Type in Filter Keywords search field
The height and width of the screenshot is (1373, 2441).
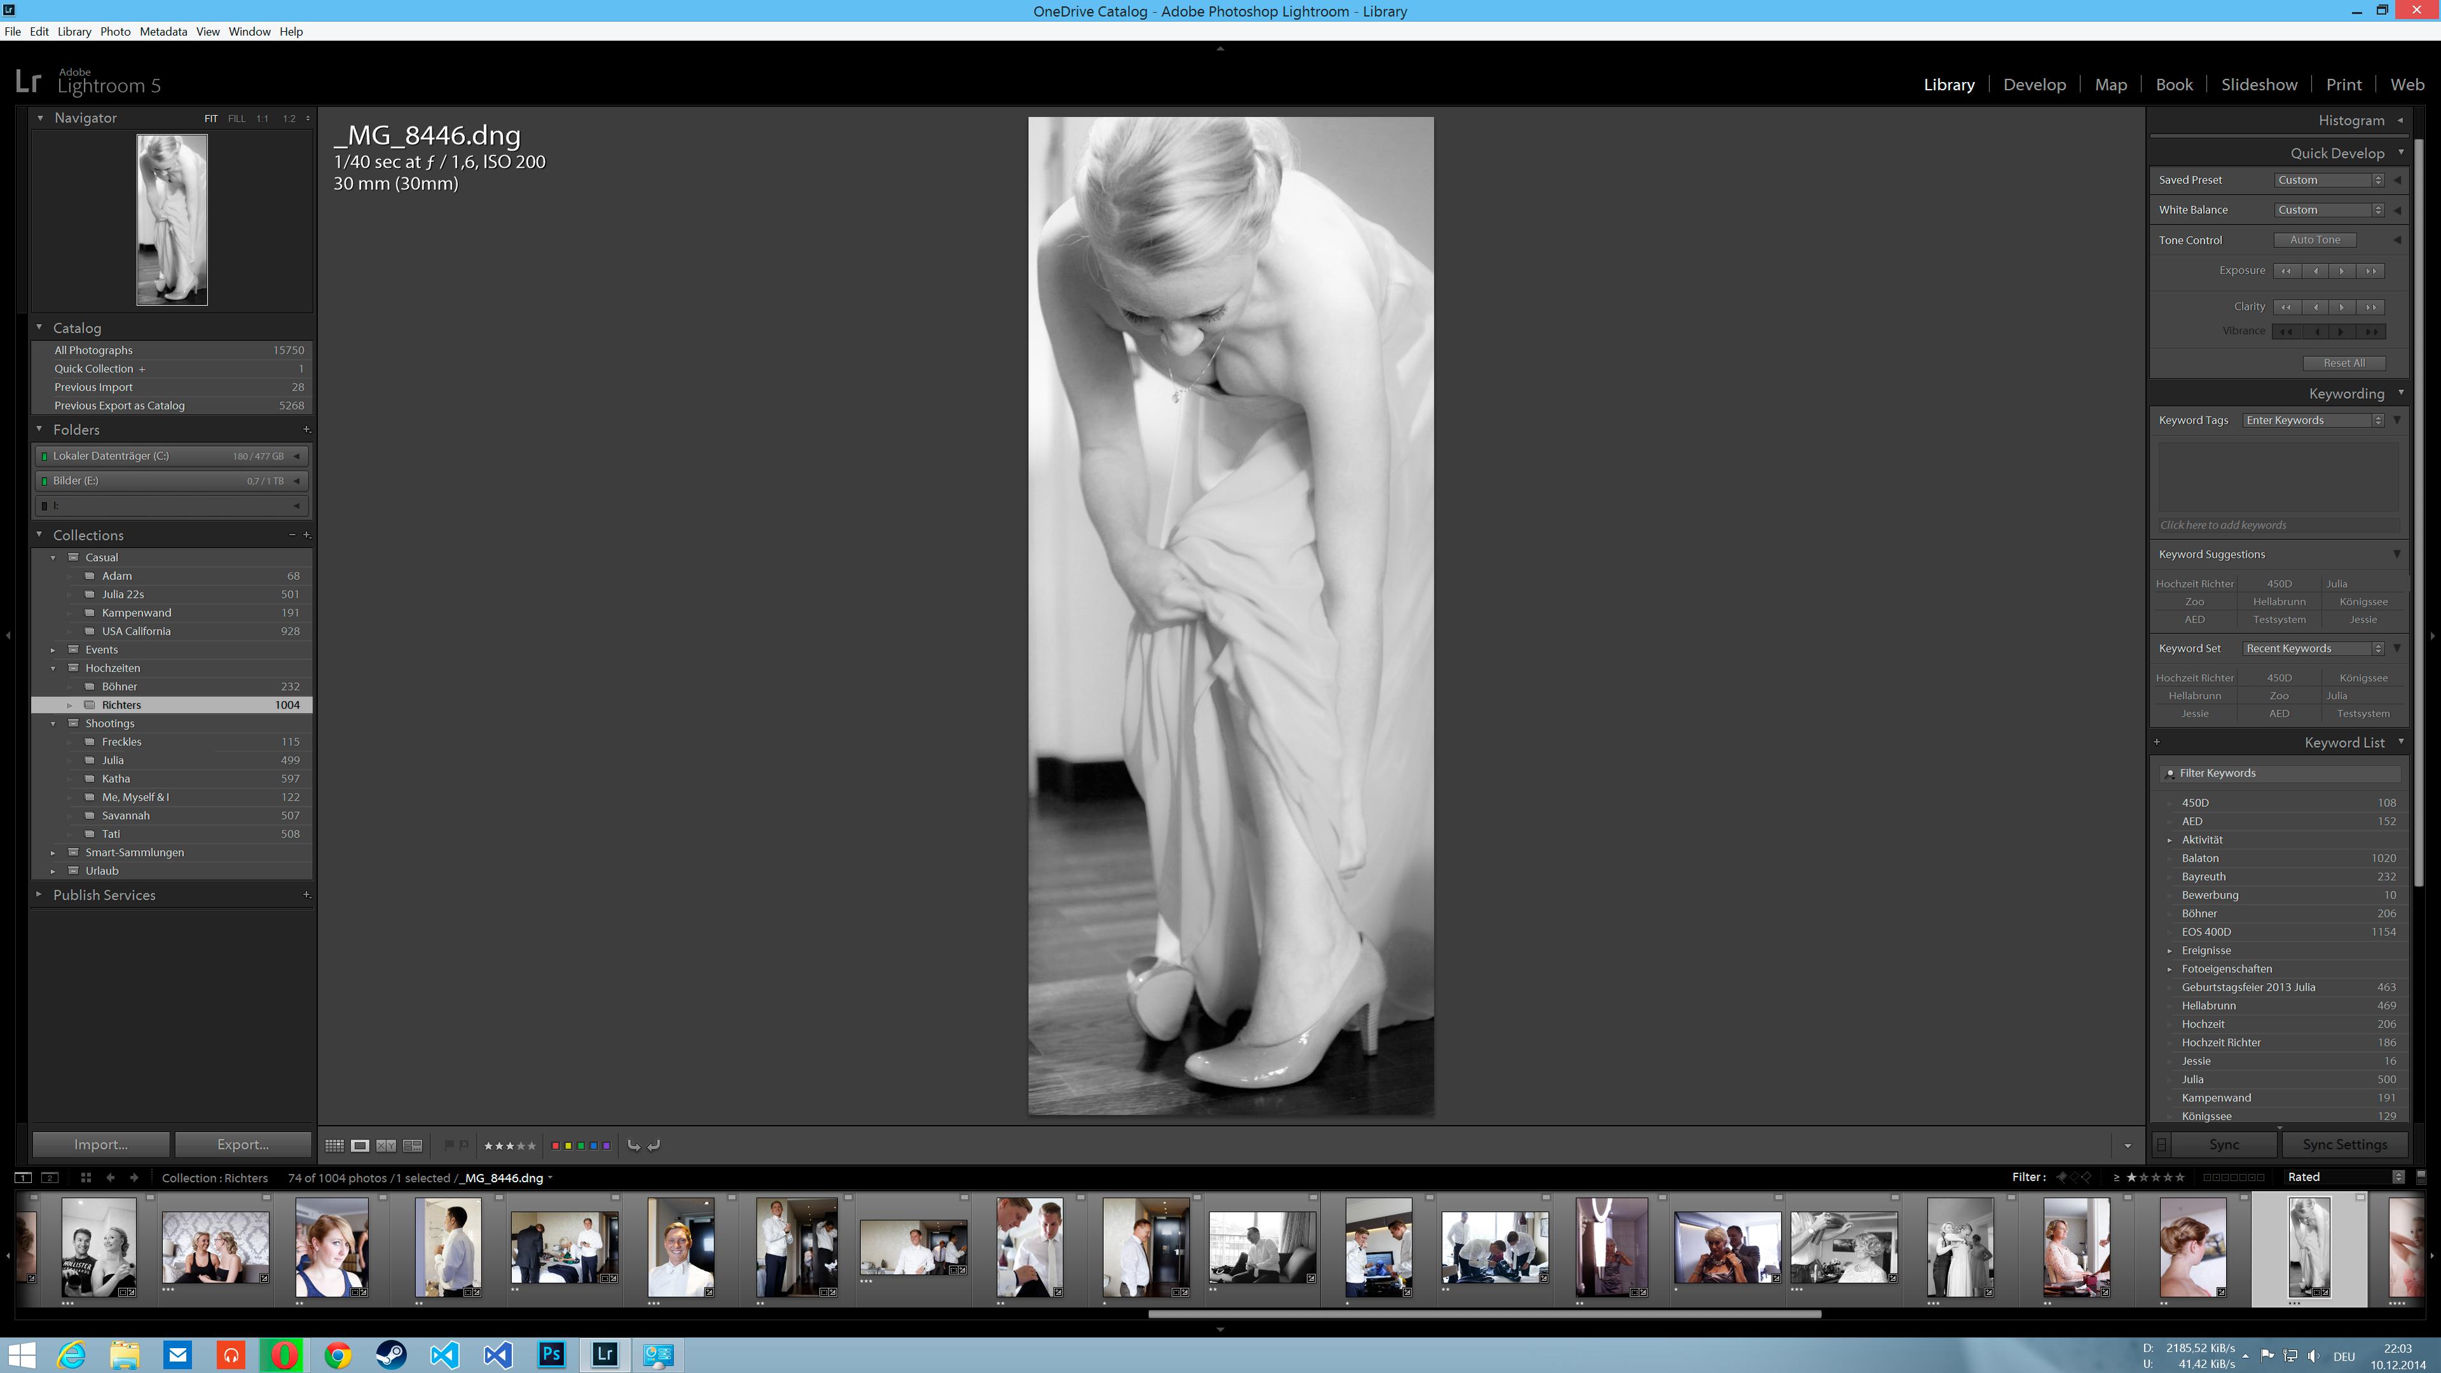pyautogui.click(x=2284, y=773)
